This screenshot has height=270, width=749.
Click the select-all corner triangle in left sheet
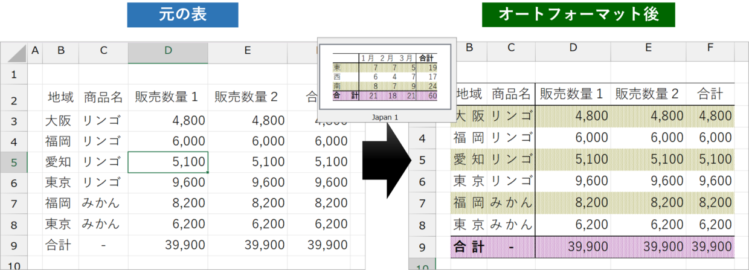click(x=14, y=52)
